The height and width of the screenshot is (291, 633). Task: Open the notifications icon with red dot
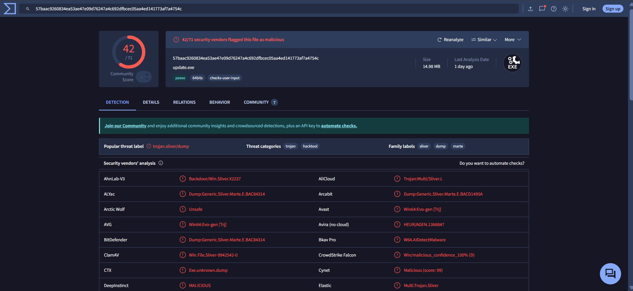click(542, 9)
